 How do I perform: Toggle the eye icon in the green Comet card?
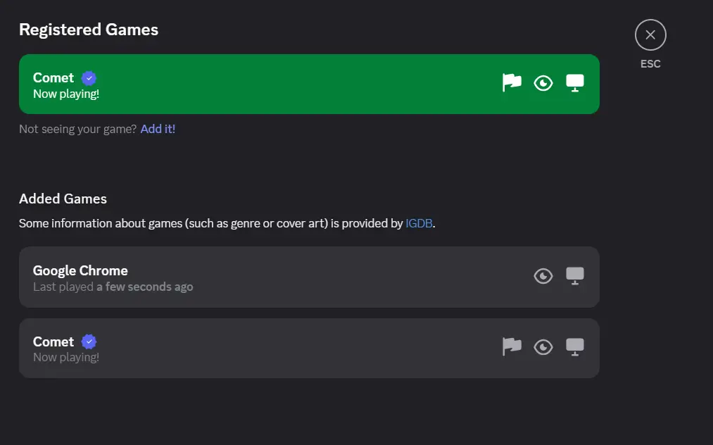tap(543, 84)
